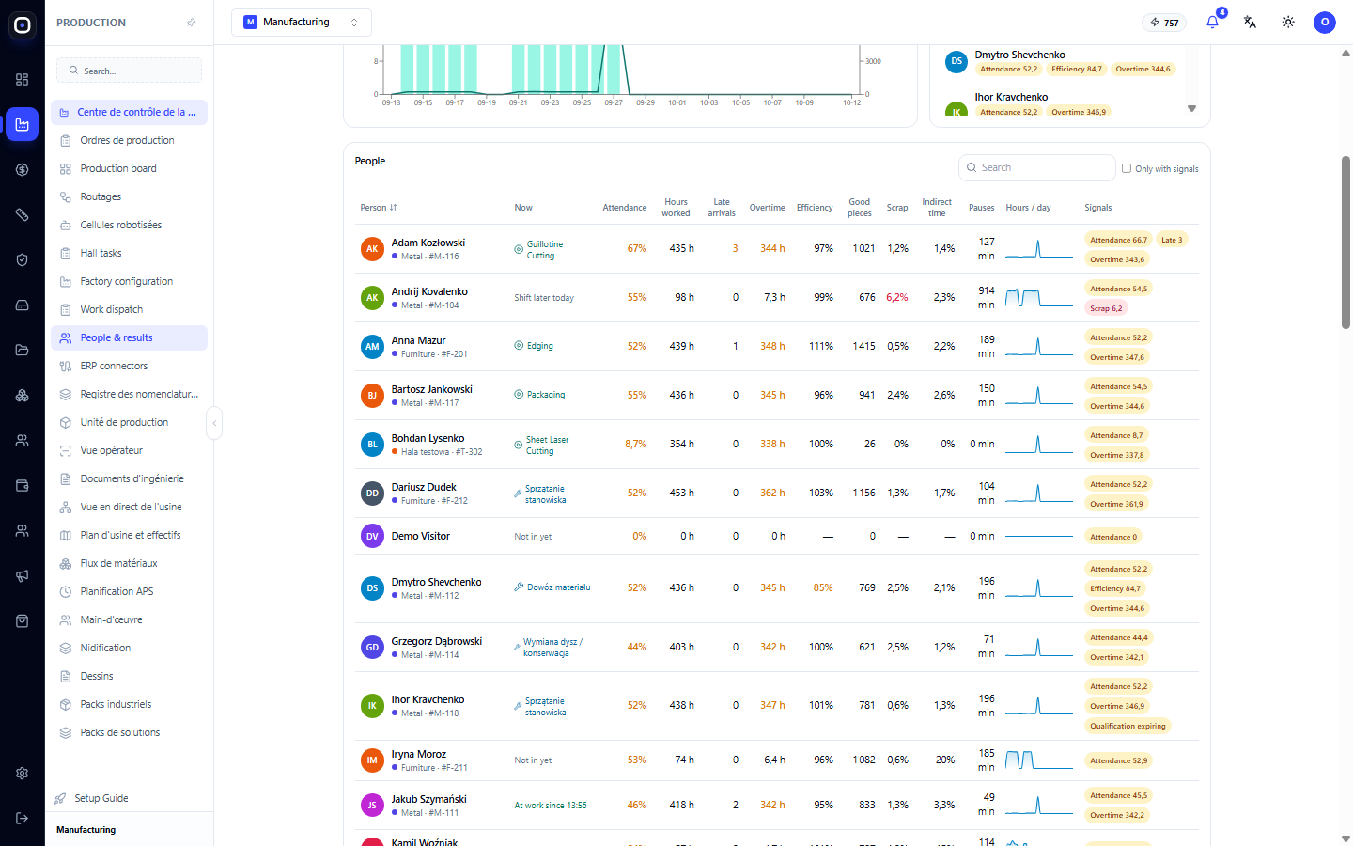This screenshot has width=1353, height=846.
Task: Click the app logo in the rail
Action: (x=23, y=25)
